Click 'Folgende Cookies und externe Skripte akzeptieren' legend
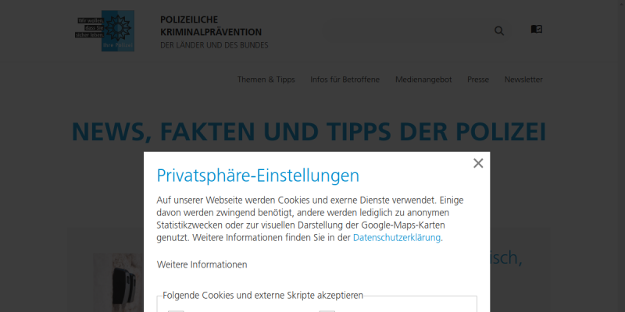 click(x=262, y=296)
